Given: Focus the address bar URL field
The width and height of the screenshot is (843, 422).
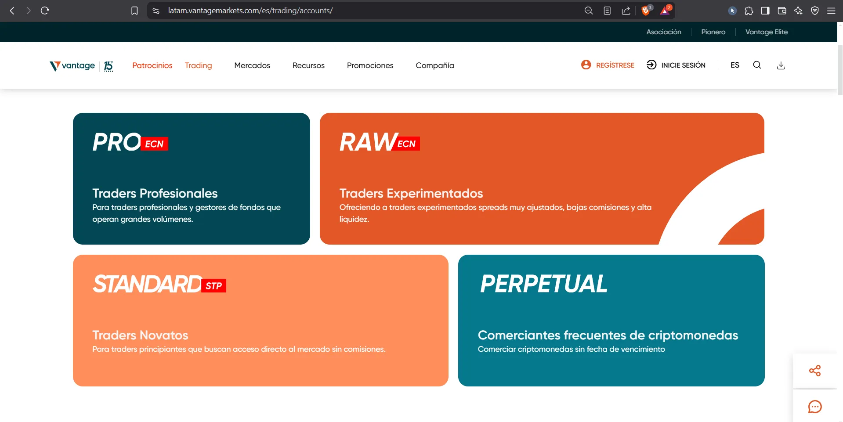Looking at the screenshot, I should [250, 11].
